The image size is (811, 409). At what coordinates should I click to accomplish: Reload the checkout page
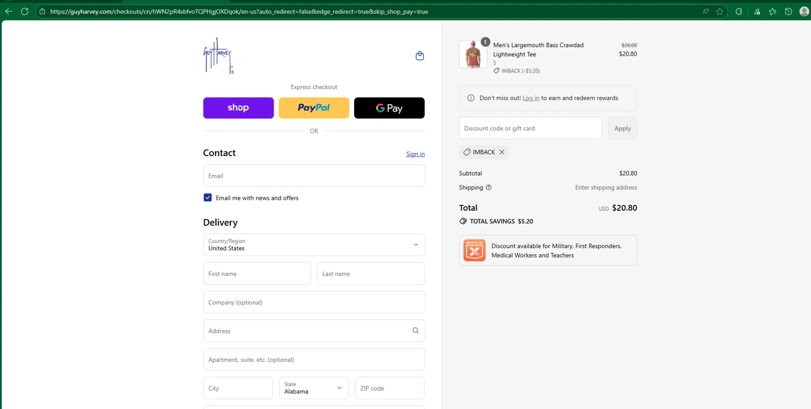pyautogui.click(x=24, y=11)
